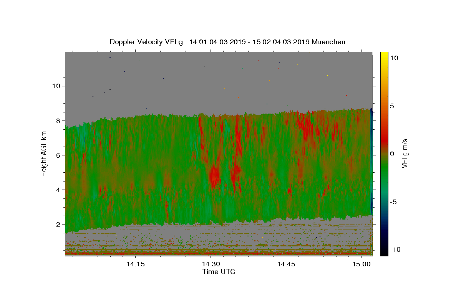The width and height of the screenshot is (461, 307).
Task: Click the end time '15:02 04.03.2019' in title
Action: [281, 42]
